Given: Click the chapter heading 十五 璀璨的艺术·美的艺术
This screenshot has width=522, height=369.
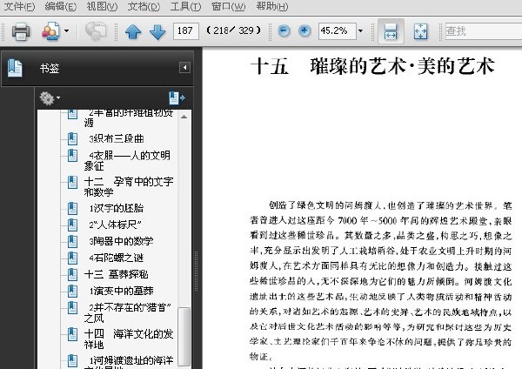Looking at the screenshot, I should 372,66.
